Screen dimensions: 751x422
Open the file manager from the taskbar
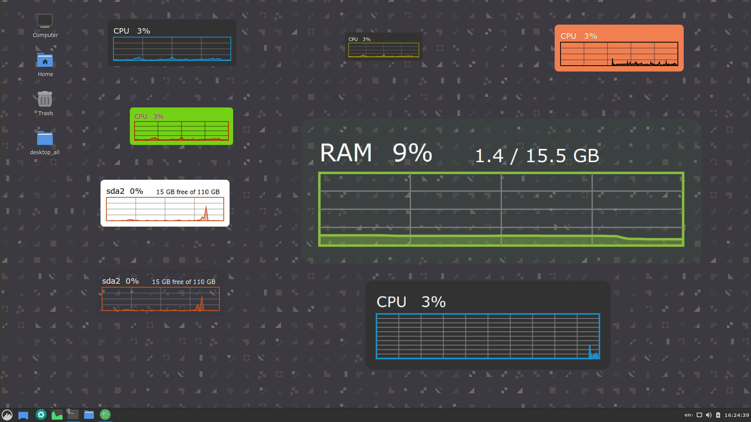pyautogui.click(x=89, y=415)
